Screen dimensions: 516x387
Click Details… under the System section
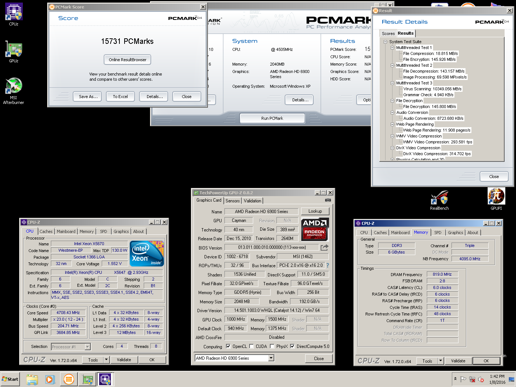(x=300, y=100)
